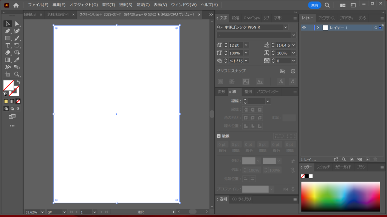387x217 pixels.
Task: Open the font style dropdown
Action: 294,35
